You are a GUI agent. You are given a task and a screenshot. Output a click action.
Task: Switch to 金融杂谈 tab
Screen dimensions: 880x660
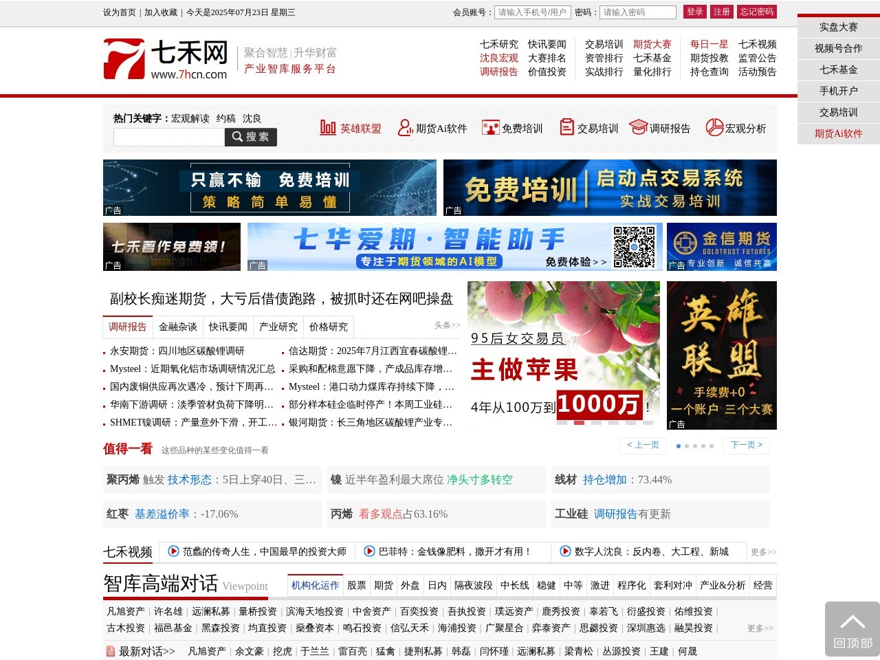pos(178,327)
